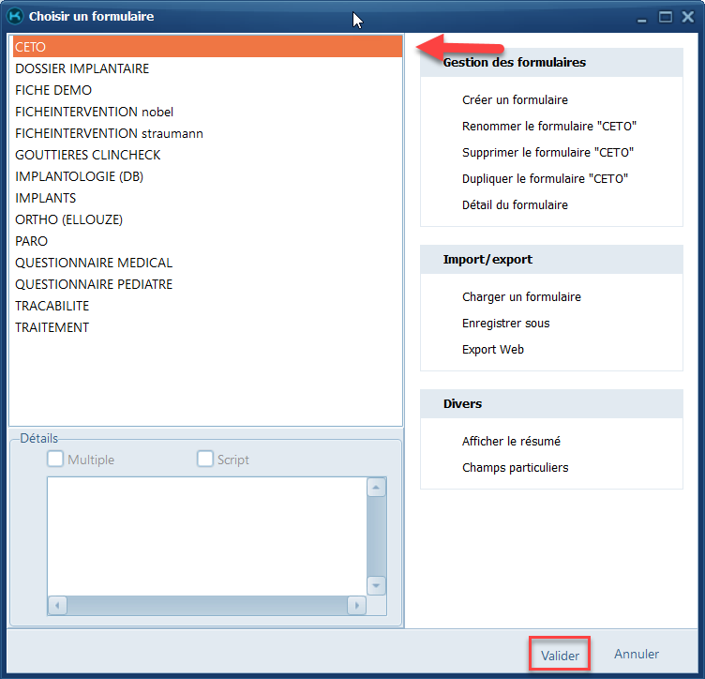The height and width of the screenshot is (679, 705).
Task: Toggle the Script checkbox
Action: 205,460
